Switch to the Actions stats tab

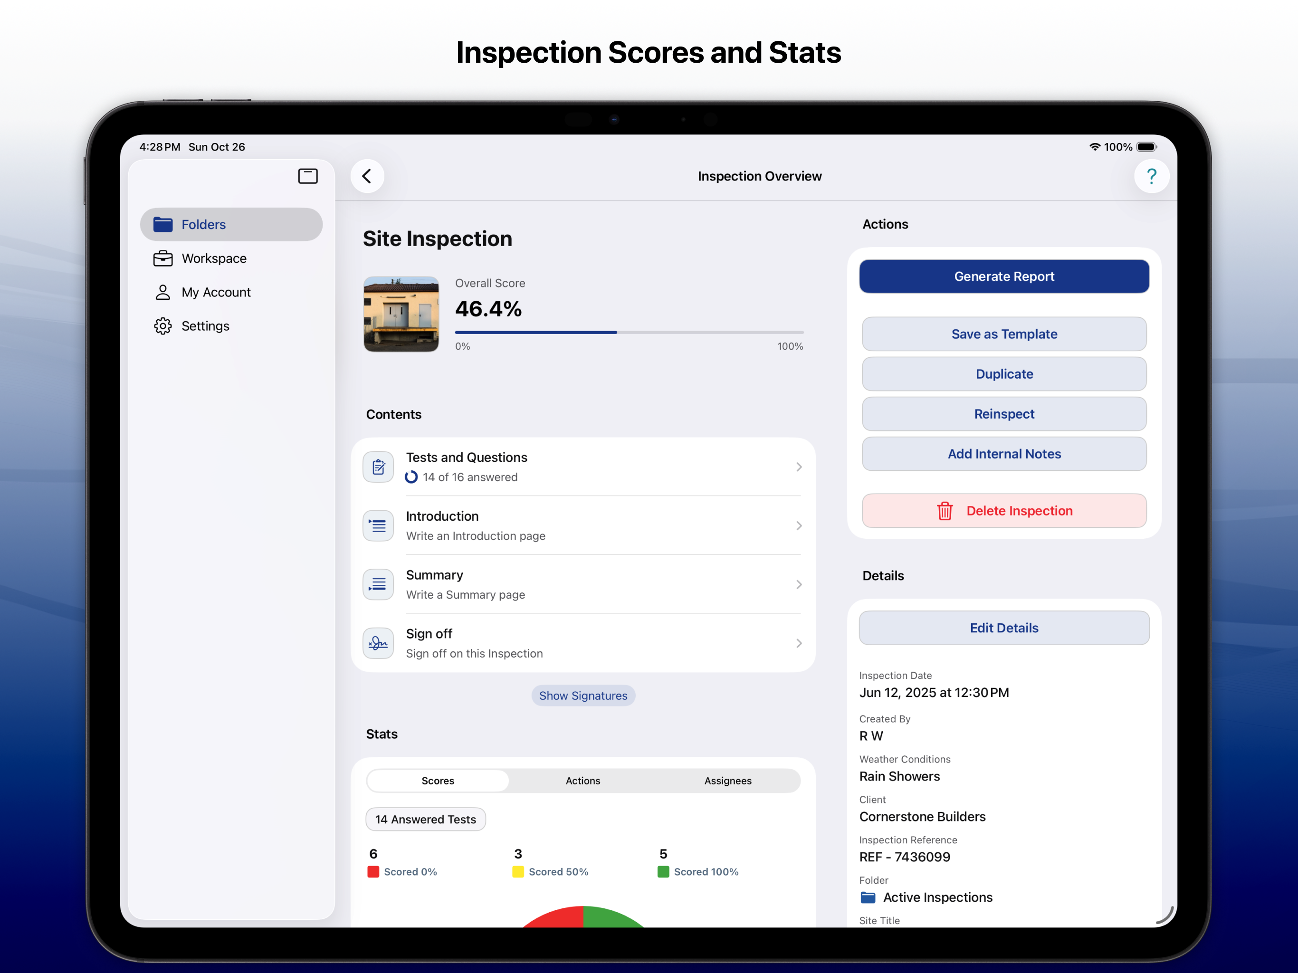582,781
